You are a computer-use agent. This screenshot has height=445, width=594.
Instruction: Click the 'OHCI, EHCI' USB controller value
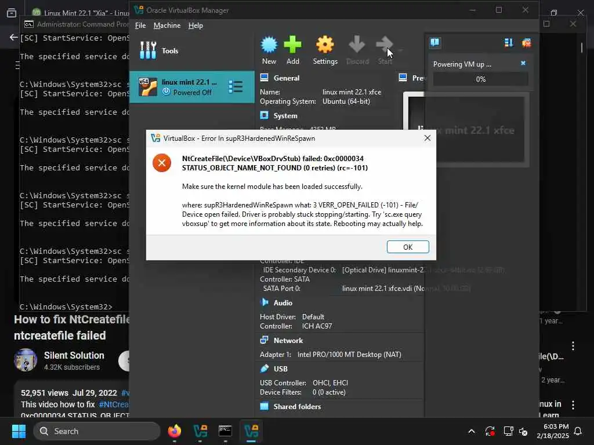click(330, 383)
